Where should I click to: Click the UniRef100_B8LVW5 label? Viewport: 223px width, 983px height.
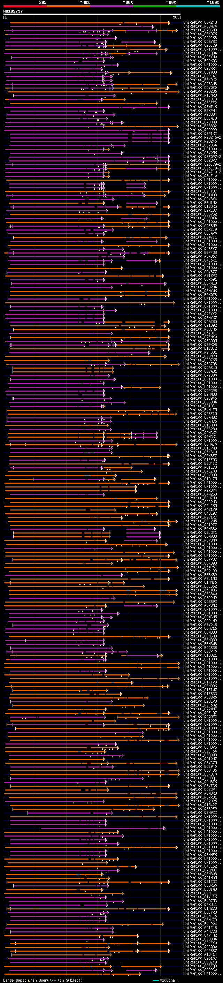coord(200,521)
